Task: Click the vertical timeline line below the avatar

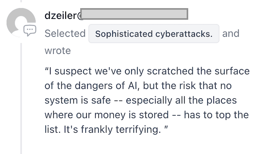Action: click(21, 98)
